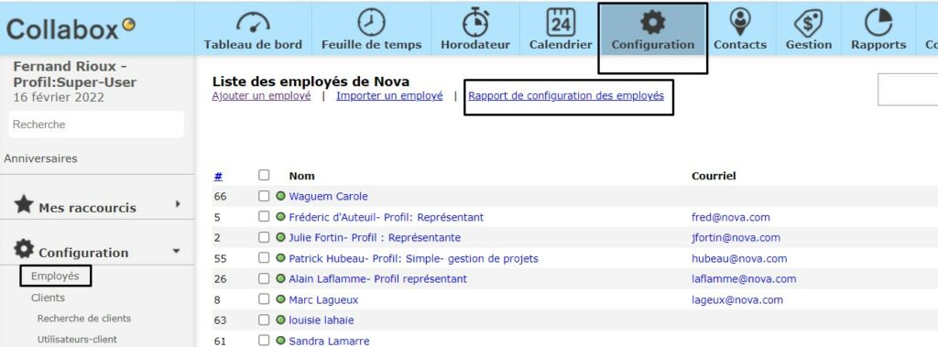Screen dimensions: 938x347
Task: Open Recherche de clients in sidebar
Action: tap(83, 319)
